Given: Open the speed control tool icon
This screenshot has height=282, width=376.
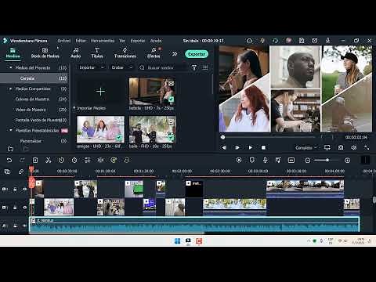Looking at the screenshot, I should click(61, 160).
